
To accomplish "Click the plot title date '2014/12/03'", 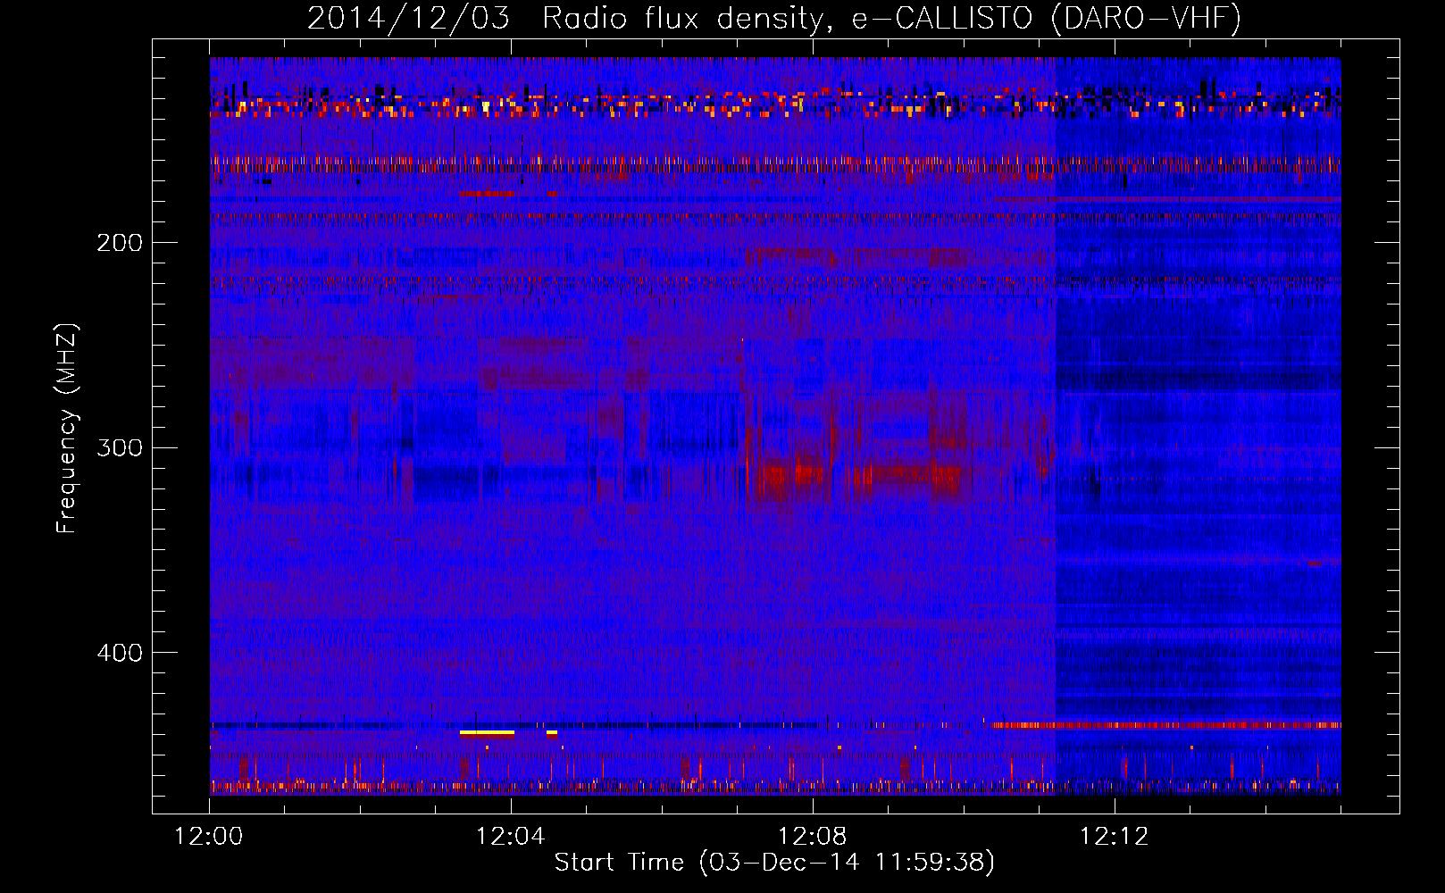I will 408,19.
